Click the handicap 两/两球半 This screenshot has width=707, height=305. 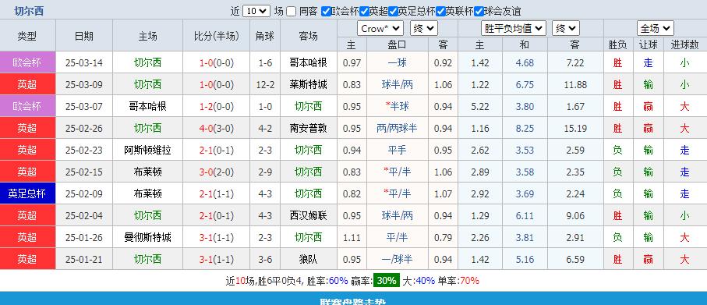click(x=398, y=128)
